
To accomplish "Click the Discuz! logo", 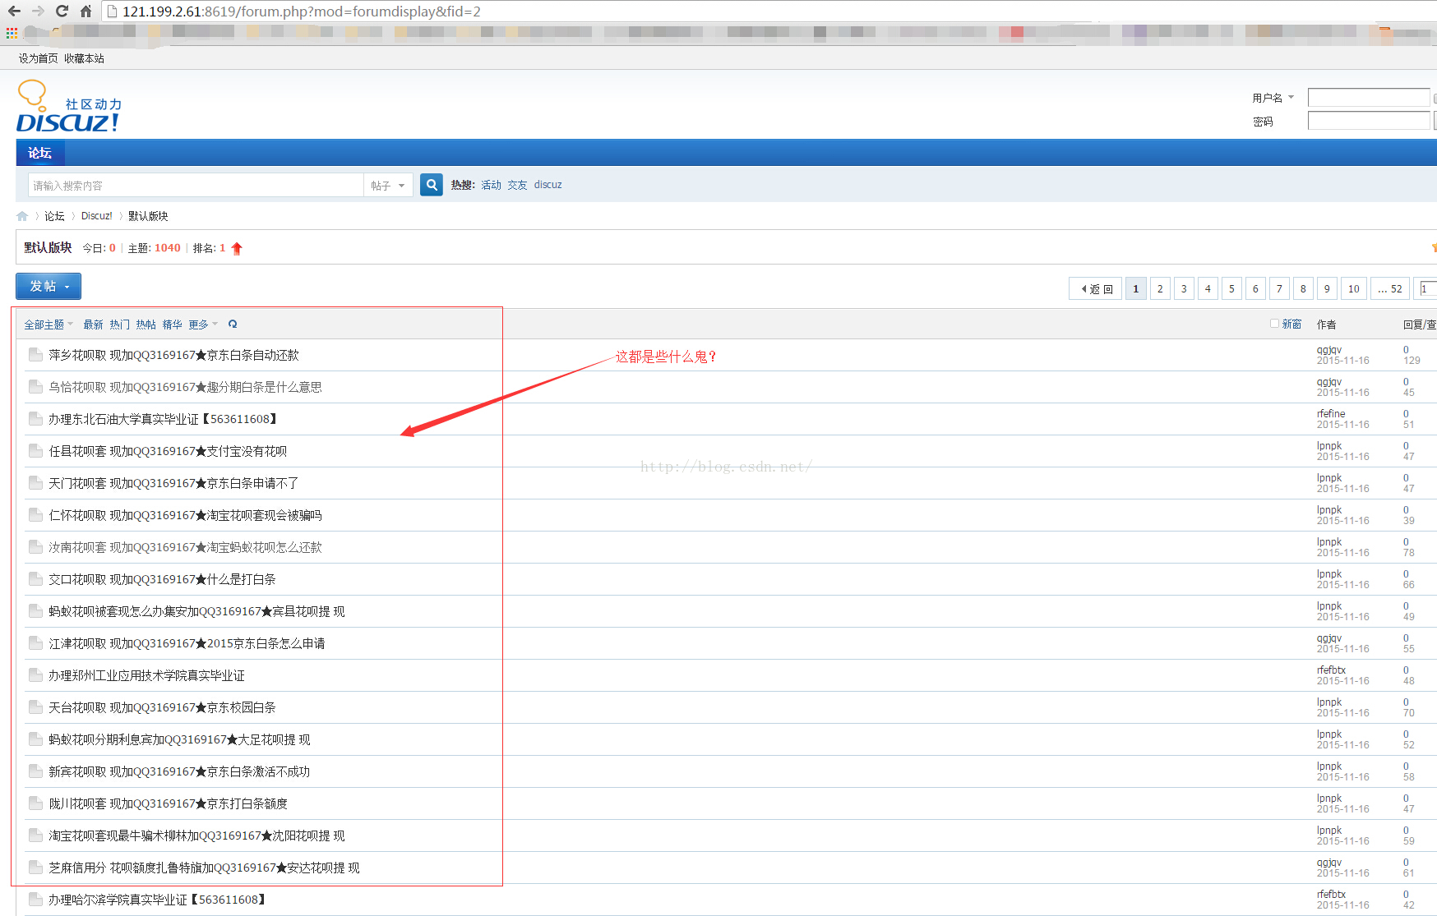I will pos(69,107).
